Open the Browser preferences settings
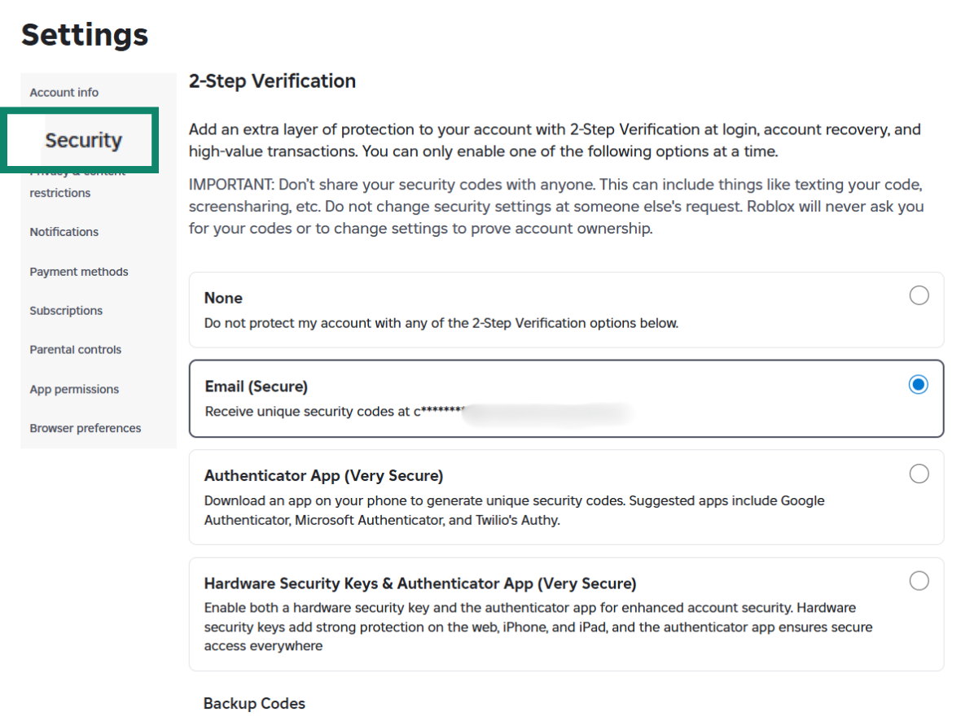Viewport: 961px width, 725px height. (85, 427)
